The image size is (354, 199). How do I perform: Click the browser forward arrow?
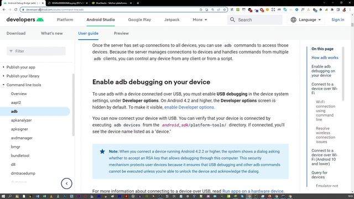click(x=10, y=10)
